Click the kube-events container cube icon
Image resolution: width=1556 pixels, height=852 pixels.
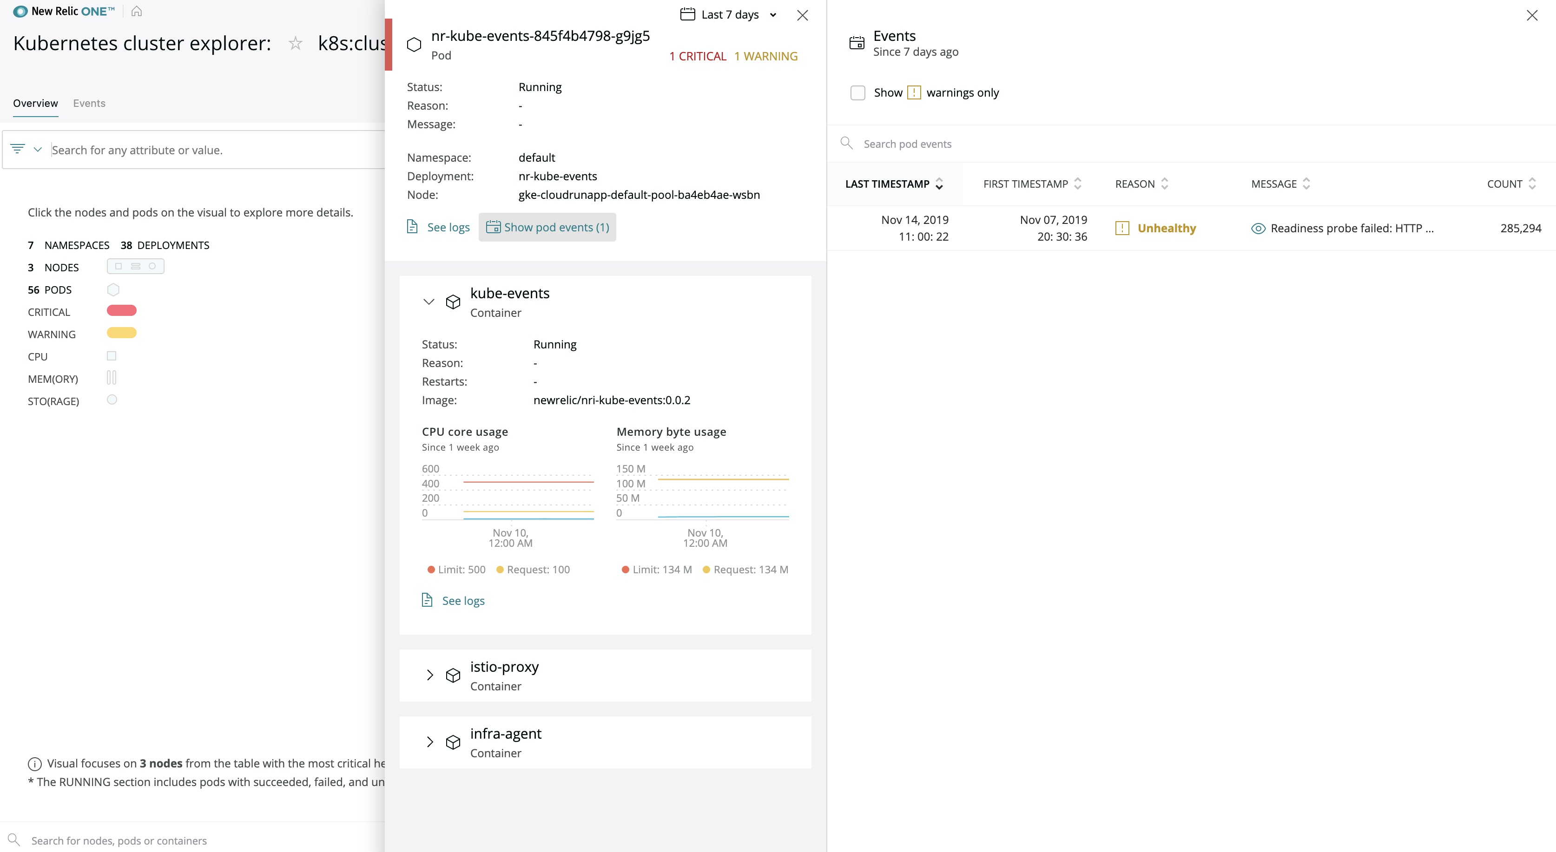453,301
